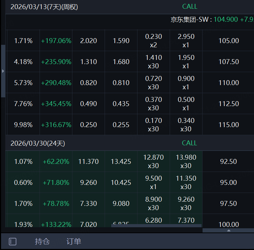Select the 110.00 strike price cell
This screenshot has width=254, height=250.
click(228, 83)
